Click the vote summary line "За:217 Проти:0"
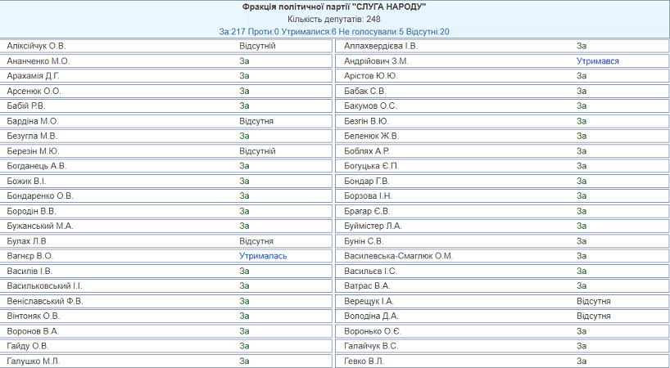Screen dimensions: 670x368 [249, 32]
